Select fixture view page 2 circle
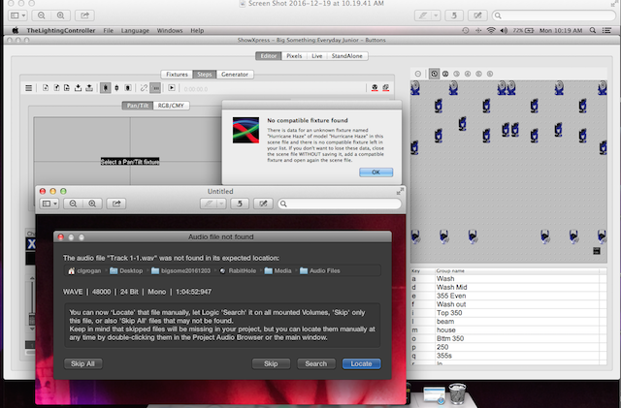621x408 pixels. tap(445, 74)
